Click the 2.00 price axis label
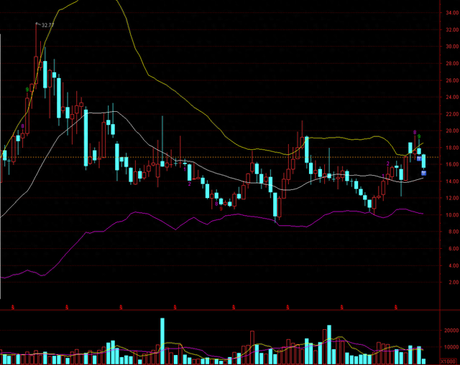Viewport: 460px width, 365px height. point(454,282)
